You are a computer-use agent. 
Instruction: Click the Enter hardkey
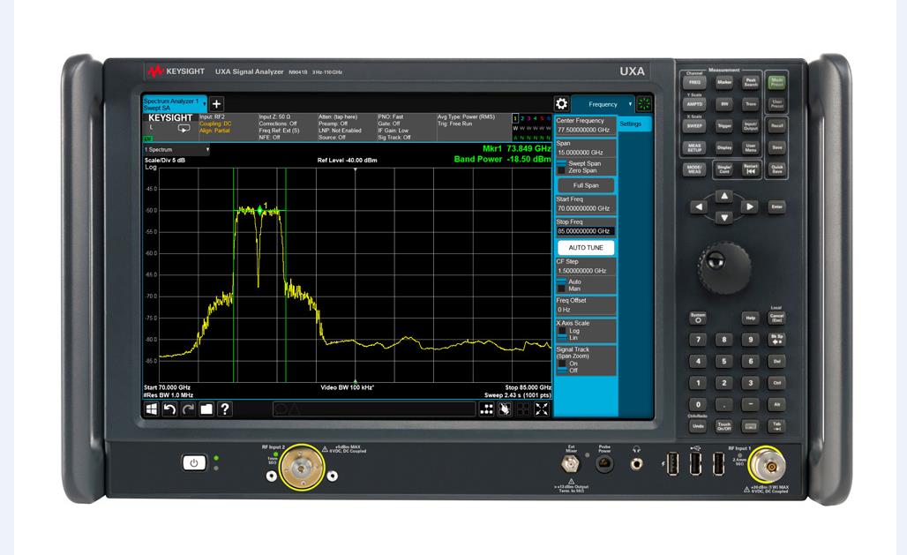point(776,206)
